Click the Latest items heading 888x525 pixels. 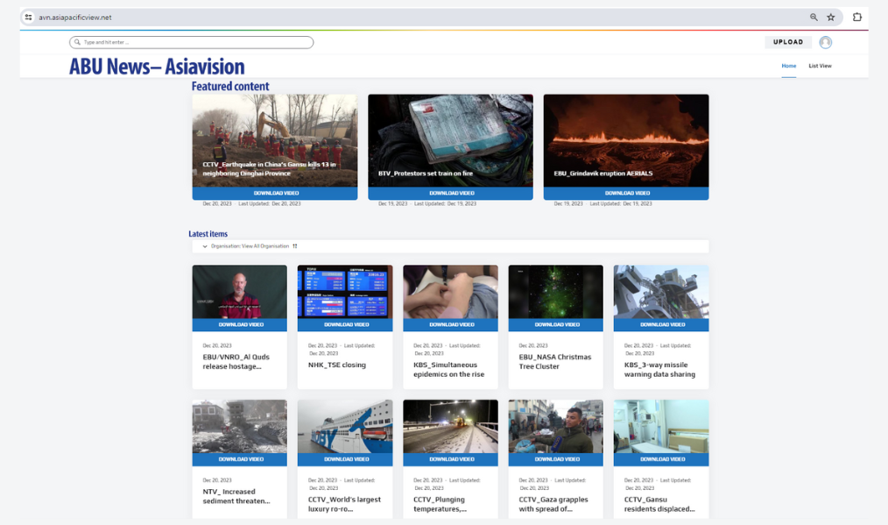tap(208, 234)
